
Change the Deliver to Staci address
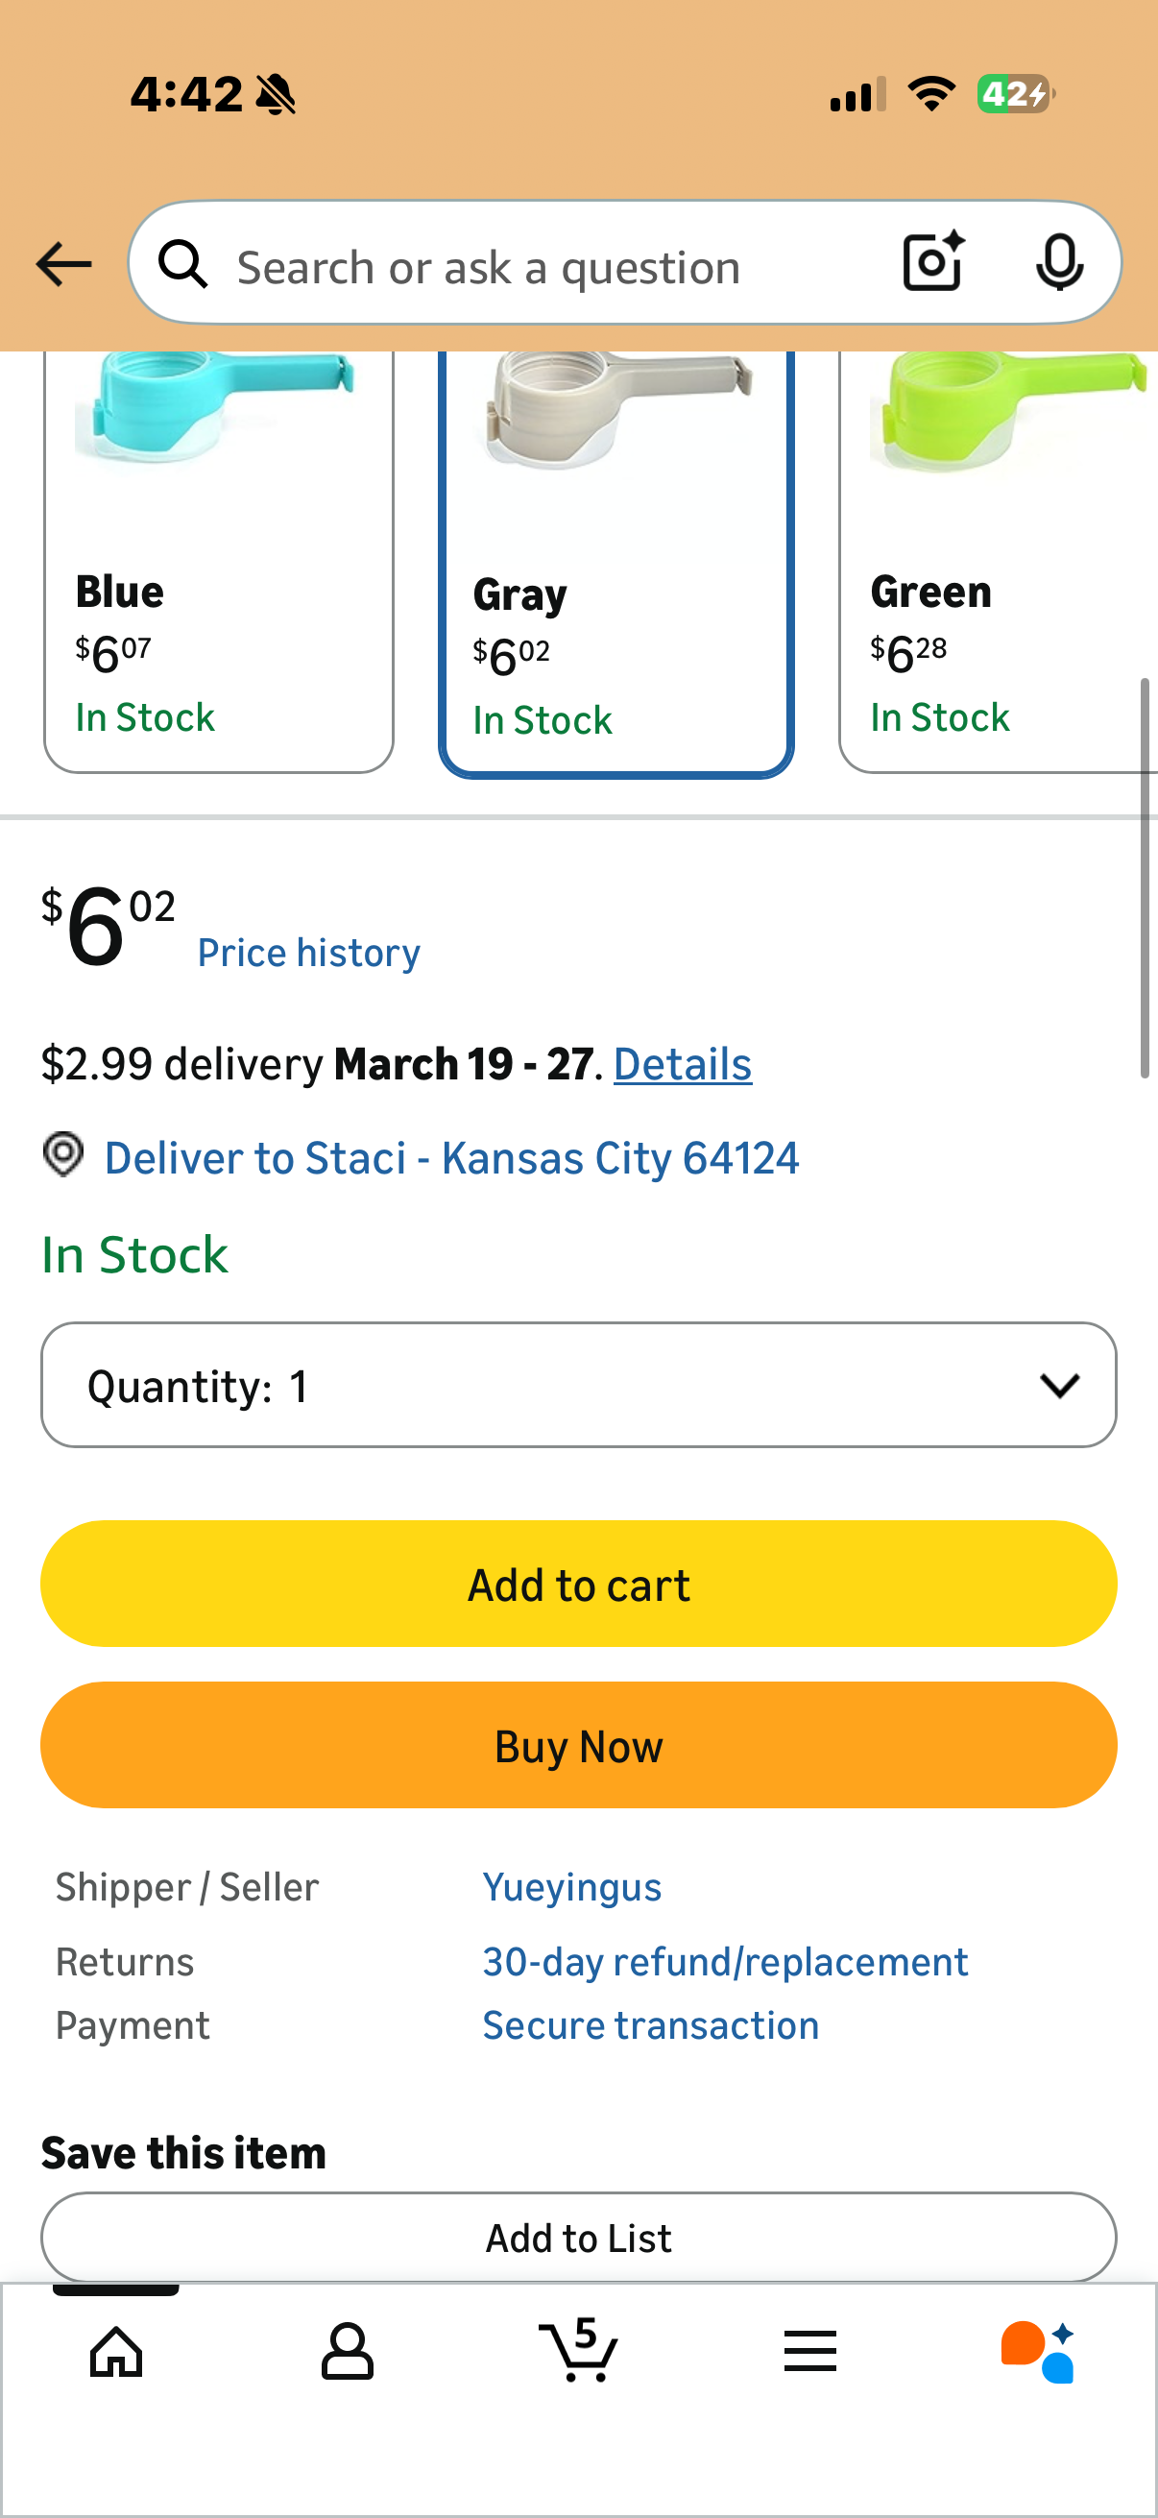[x=451, y=1157]
